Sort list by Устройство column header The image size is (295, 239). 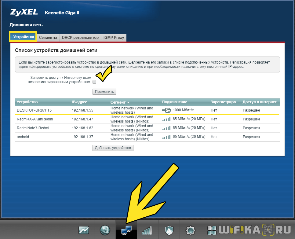27,102
